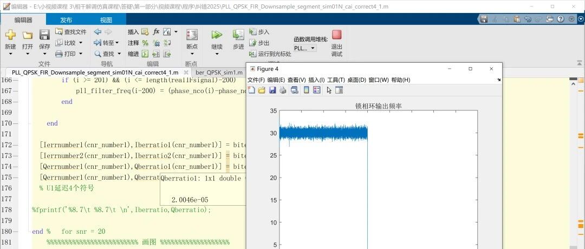The image size is (585, 249).
Task: Open the View (查看) menu in Figure 4
Action: (x=297, y=80)
